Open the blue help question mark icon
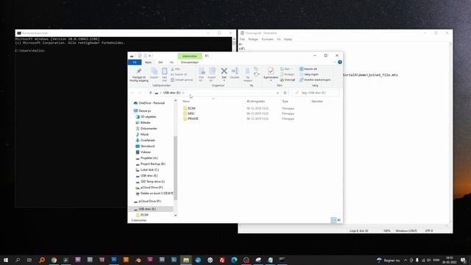471x265 pixels. click(340, 62)
